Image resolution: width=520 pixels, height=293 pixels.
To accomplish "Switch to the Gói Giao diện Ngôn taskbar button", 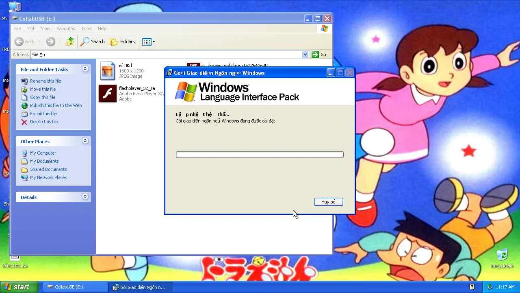I will tap(141, 287).
